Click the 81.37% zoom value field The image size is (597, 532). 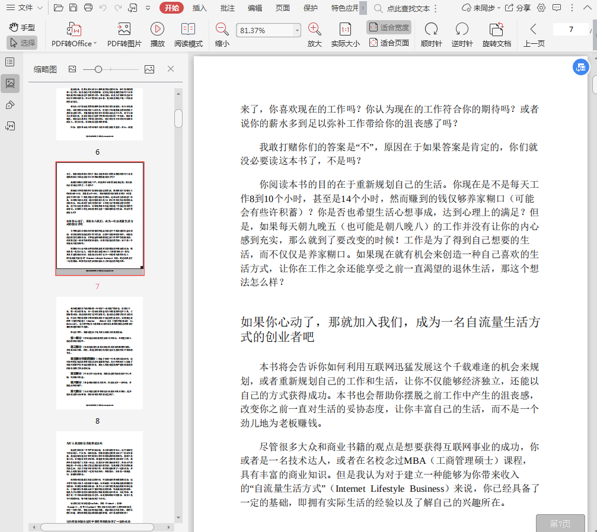tap(264, 30)
